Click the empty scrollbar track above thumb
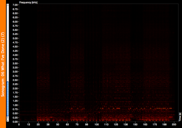This screenshot has height=128, width=182. pyautogui.click(x=8, y=43)
